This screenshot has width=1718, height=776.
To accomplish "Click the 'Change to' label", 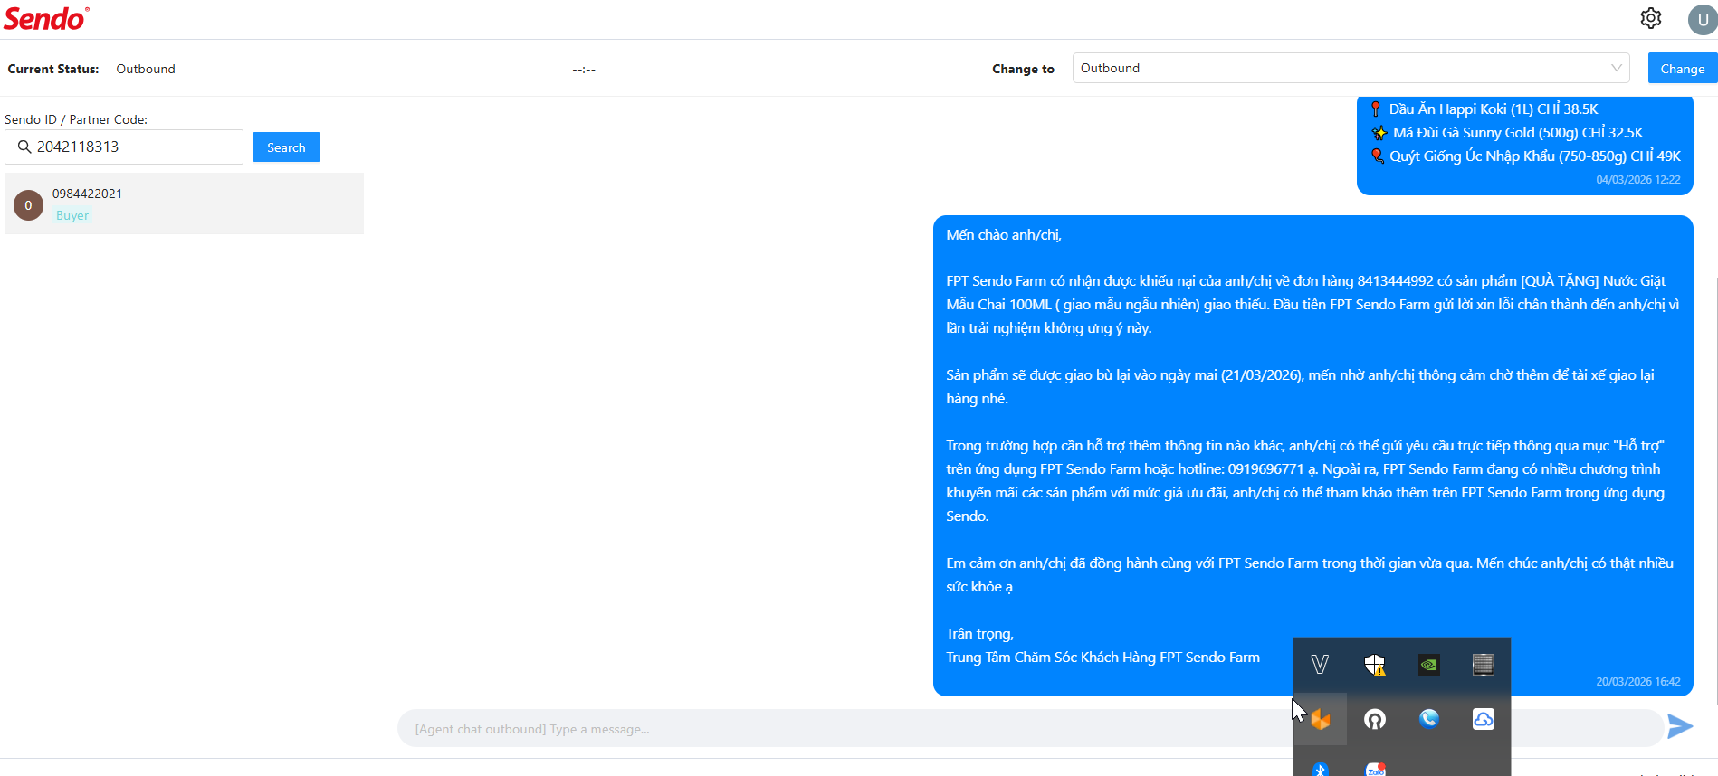I will (1023, 69).
